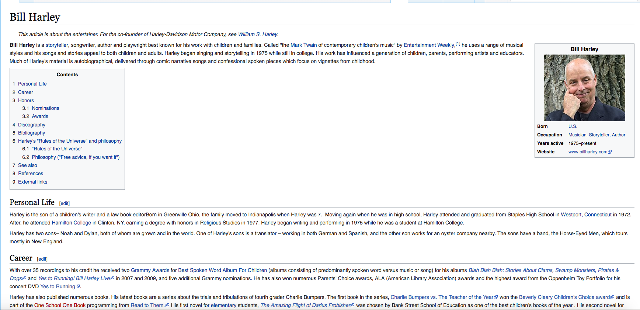Follow the Grammy Awards link
The image size is (640, 310).
pos(150,270)
